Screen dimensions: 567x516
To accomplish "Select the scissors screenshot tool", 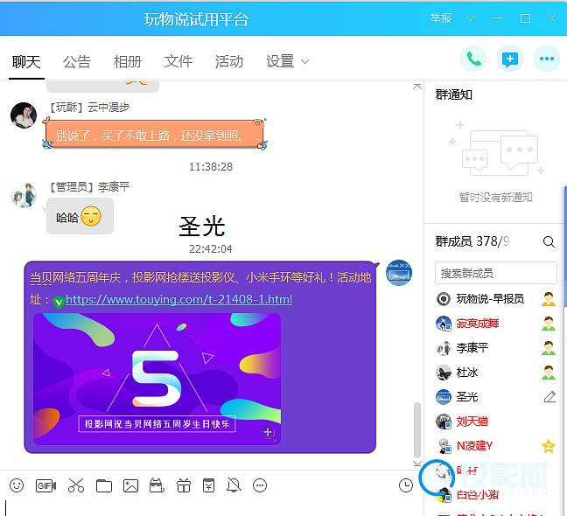I will (x=75, y=485).
